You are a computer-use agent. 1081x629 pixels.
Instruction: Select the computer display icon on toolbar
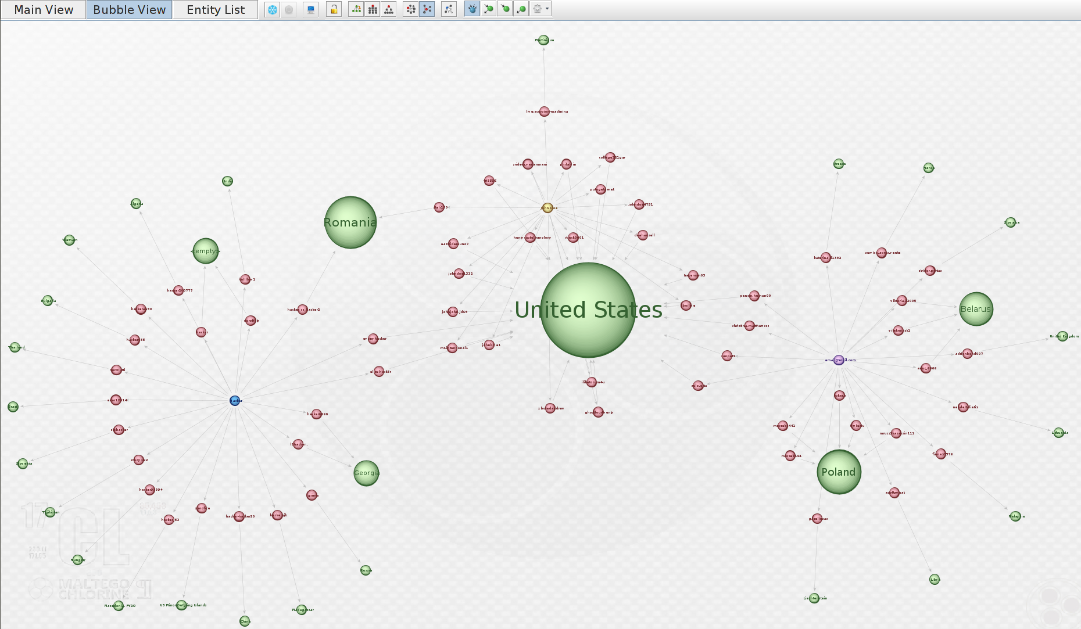click(x=310, y=9)
